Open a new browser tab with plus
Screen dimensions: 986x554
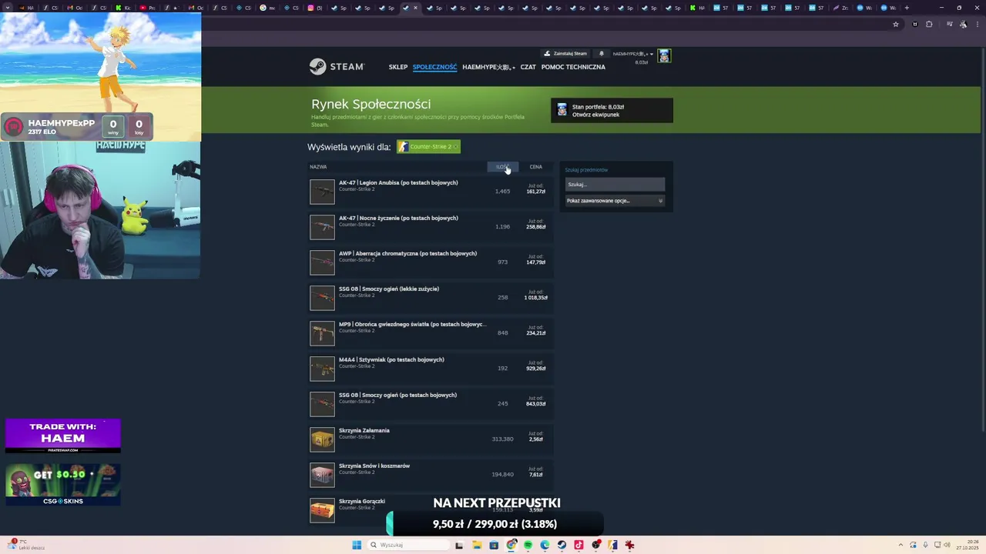coord(907,8)
